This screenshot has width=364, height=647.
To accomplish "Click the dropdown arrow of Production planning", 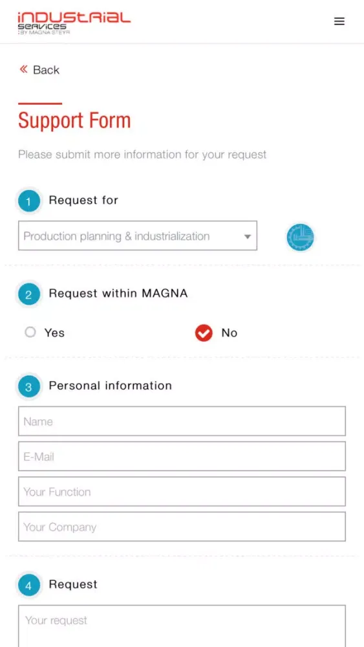I will point(248,237).
